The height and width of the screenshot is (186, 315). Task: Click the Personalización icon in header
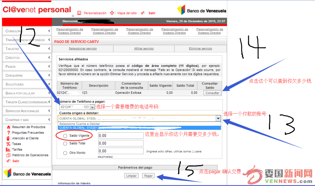coord(79,13)
